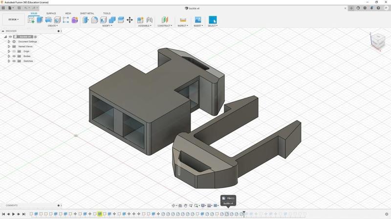Open the CONSTRUCT dropdown menu
This screenshot has height=219, width=391.
point(165,26)
